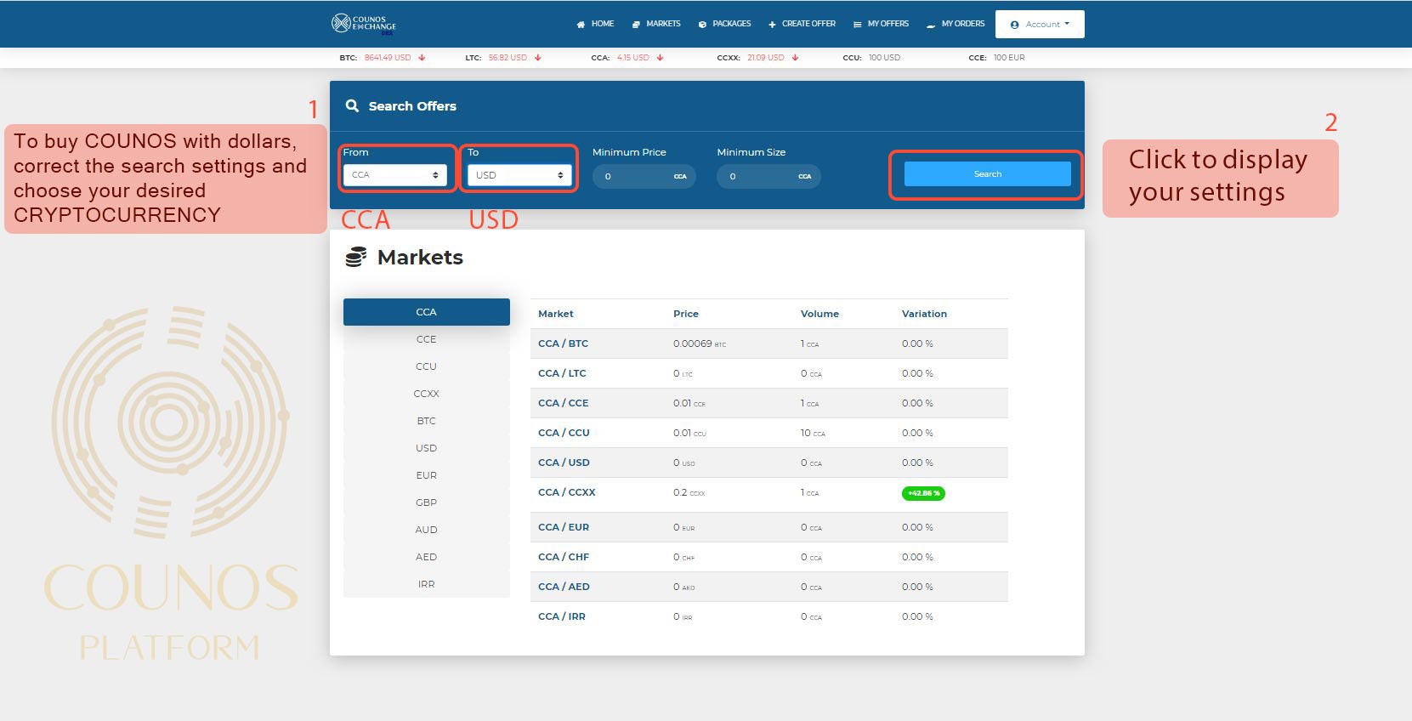Viewport: 1412px width, 721px height.
Task: Open the From currency dropdown
Action: (x=396, y=175)
